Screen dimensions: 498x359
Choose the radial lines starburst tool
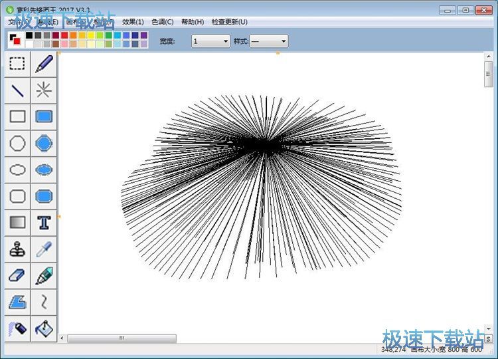tap(44, 90)
